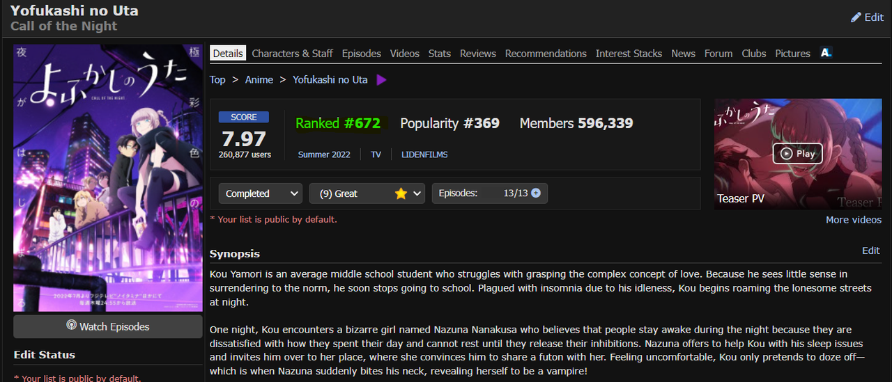Open the anime poster image

coord(108,178)
